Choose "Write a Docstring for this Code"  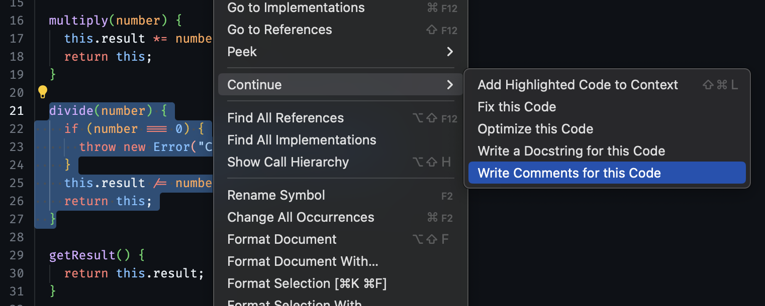point(571,150)
